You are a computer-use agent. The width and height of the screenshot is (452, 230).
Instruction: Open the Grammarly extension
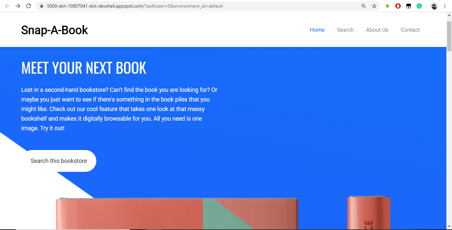(419, 6)
